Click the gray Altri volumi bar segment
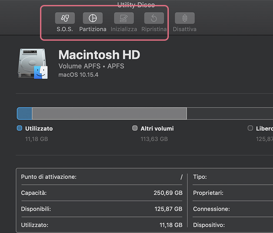The height and width of the screenshot is (233, 273). (109, 113)
